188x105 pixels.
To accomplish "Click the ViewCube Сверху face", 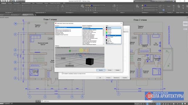I will [185, 24].
